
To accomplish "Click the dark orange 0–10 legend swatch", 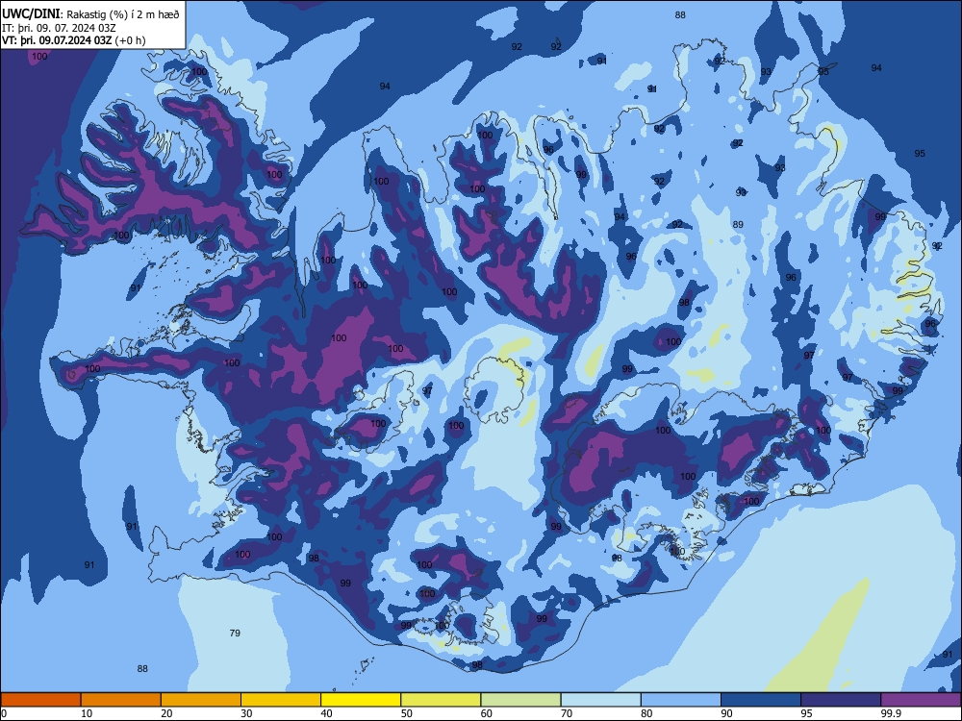I will (40, 700).
